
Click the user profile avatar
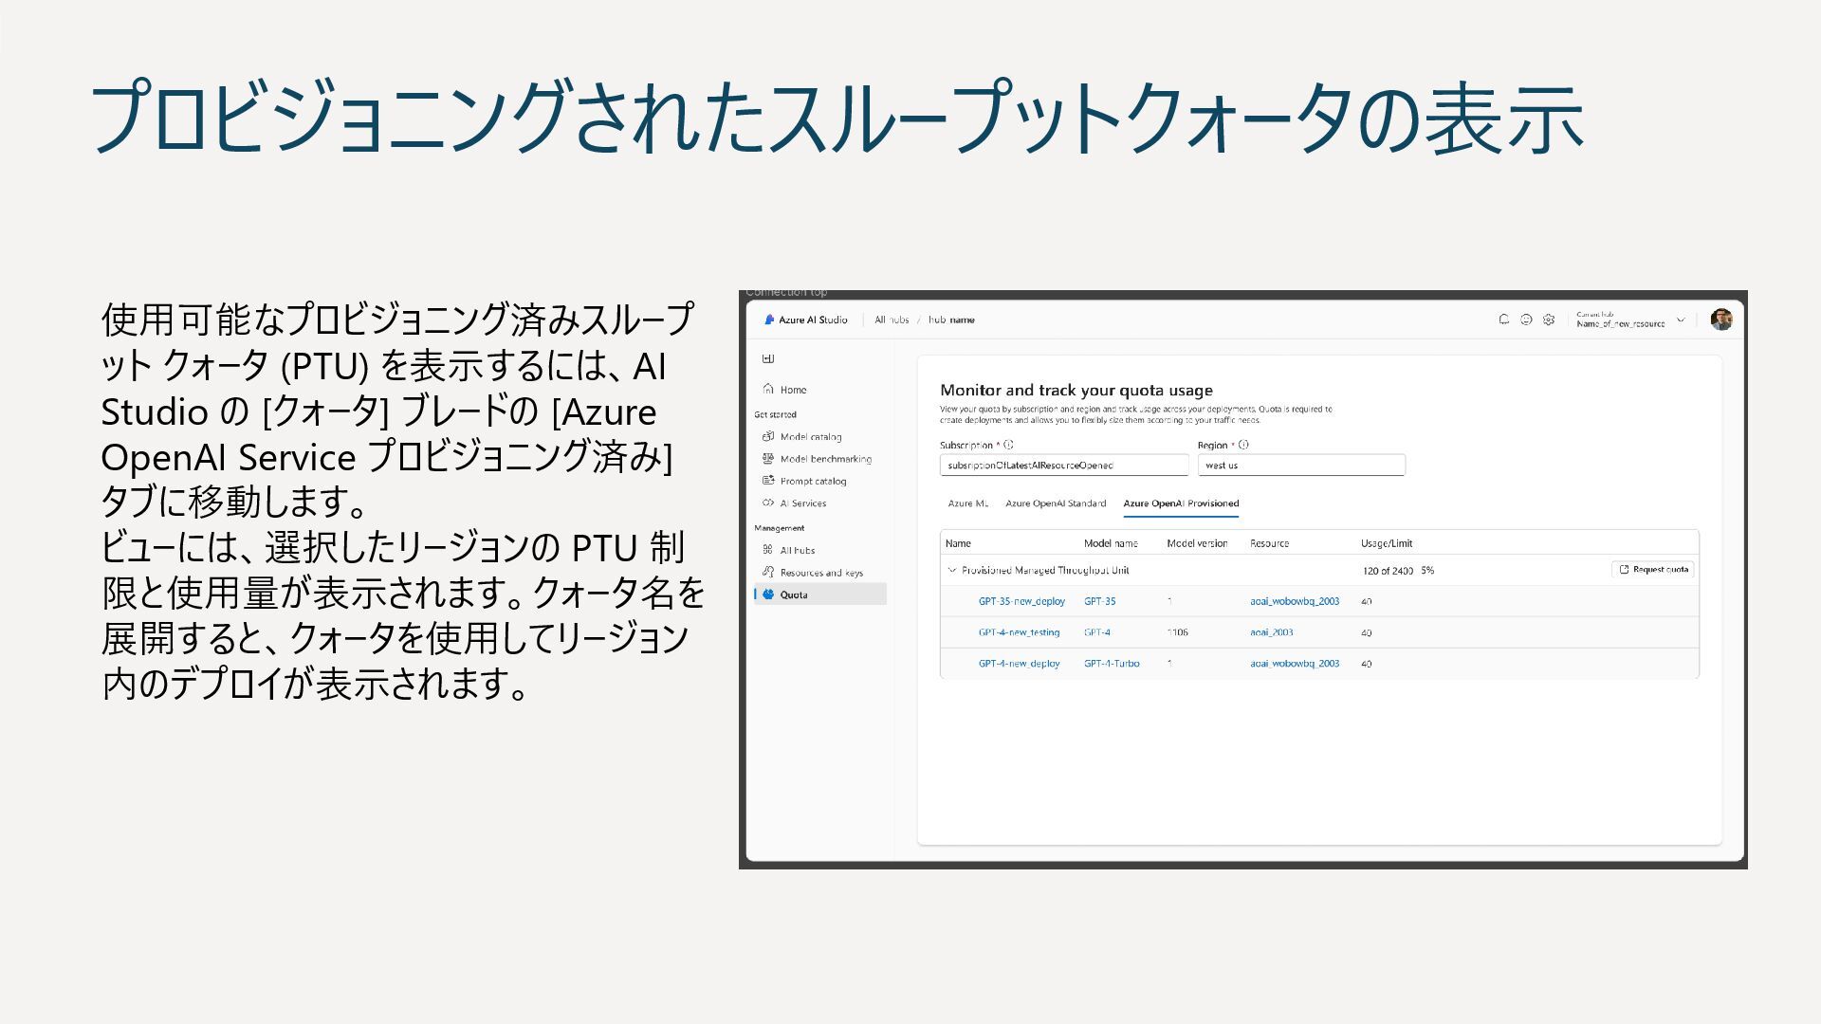(x=1721, y=320)
